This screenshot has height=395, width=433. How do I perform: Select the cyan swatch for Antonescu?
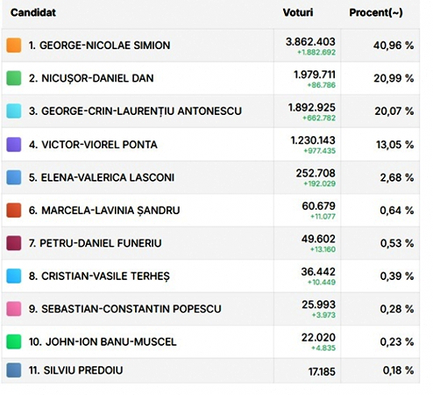pos(14,111)
